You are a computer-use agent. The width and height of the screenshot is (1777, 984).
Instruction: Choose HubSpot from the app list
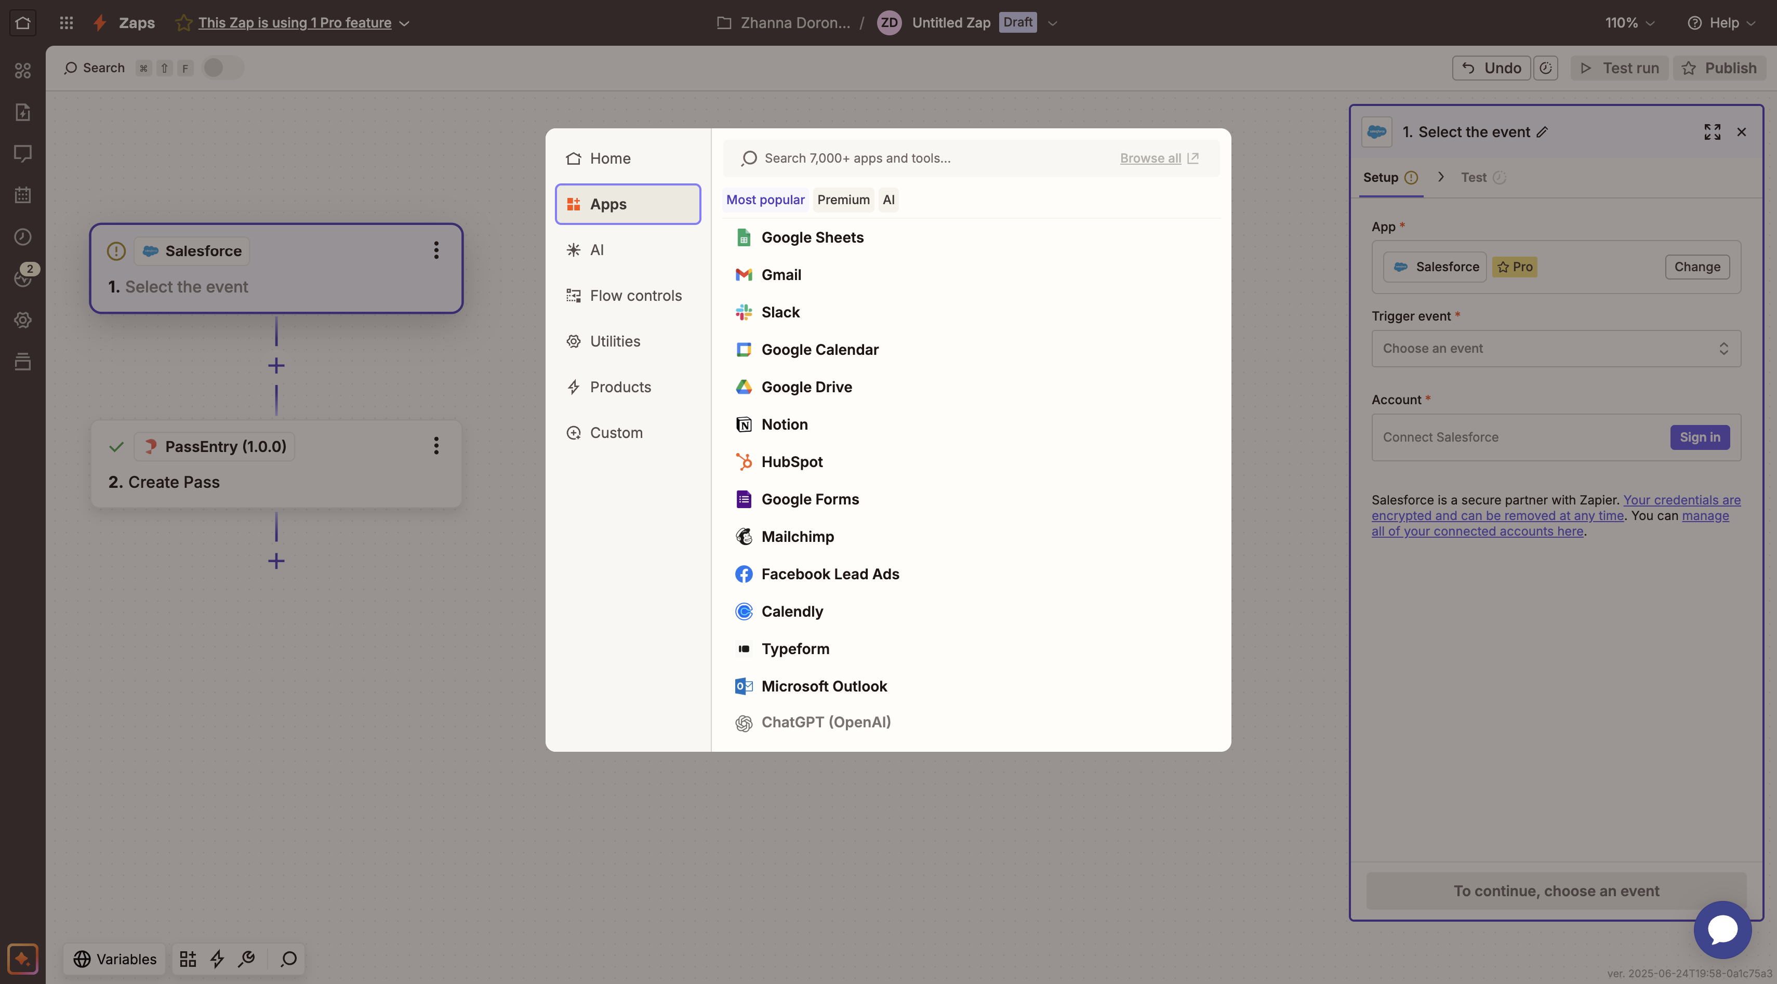(970, 461)
